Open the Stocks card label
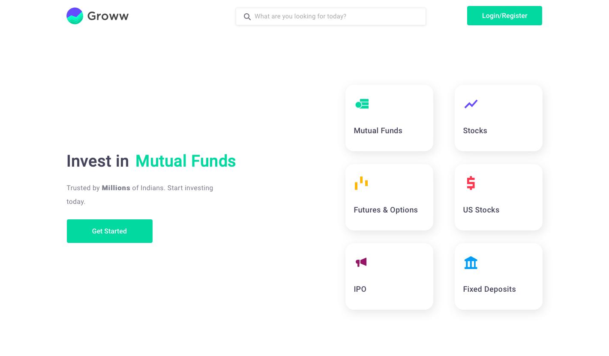609x356 pixels. click(475, 131)
